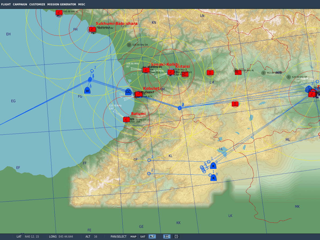The width and height of the screenshot is (320, 240).
Task: Click the Kobuleti airbase icon
Action: pyautogui.click(x=139, y=94)
